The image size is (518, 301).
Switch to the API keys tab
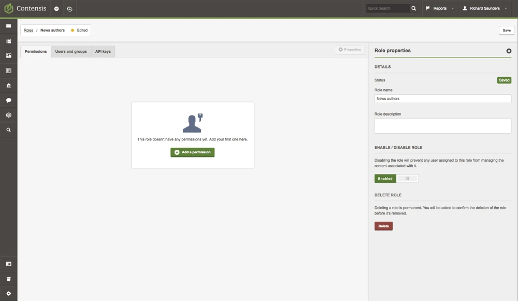(103, 52)
